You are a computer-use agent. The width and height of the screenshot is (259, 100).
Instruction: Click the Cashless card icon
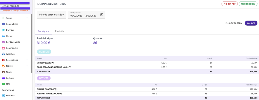3,78
